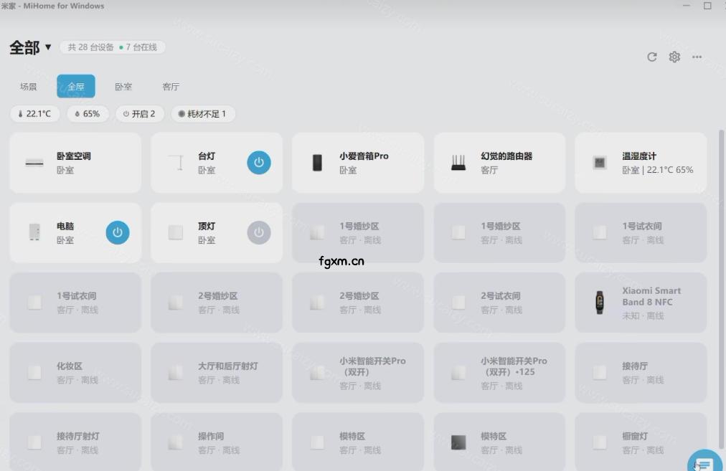Screen dimensions: 726x471
Task: Click the 化妆区 device icon
Action: pos(34,373)
